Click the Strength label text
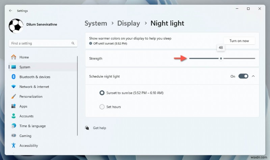Image resolution: width=270 pixels, height=160 pixels. (96, 58)
